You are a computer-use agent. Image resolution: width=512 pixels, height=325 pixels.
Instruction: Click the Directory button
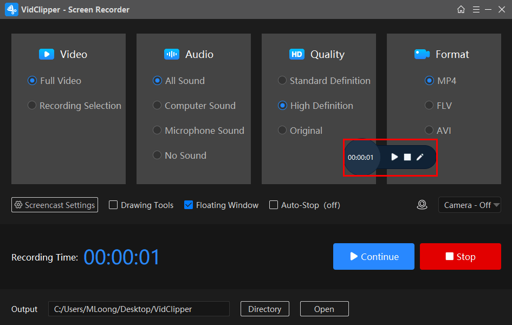point(264,309)
